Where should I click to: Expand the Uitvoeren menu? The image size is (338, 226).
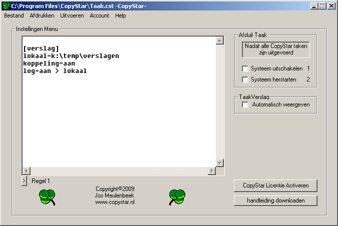click(72, 15)
